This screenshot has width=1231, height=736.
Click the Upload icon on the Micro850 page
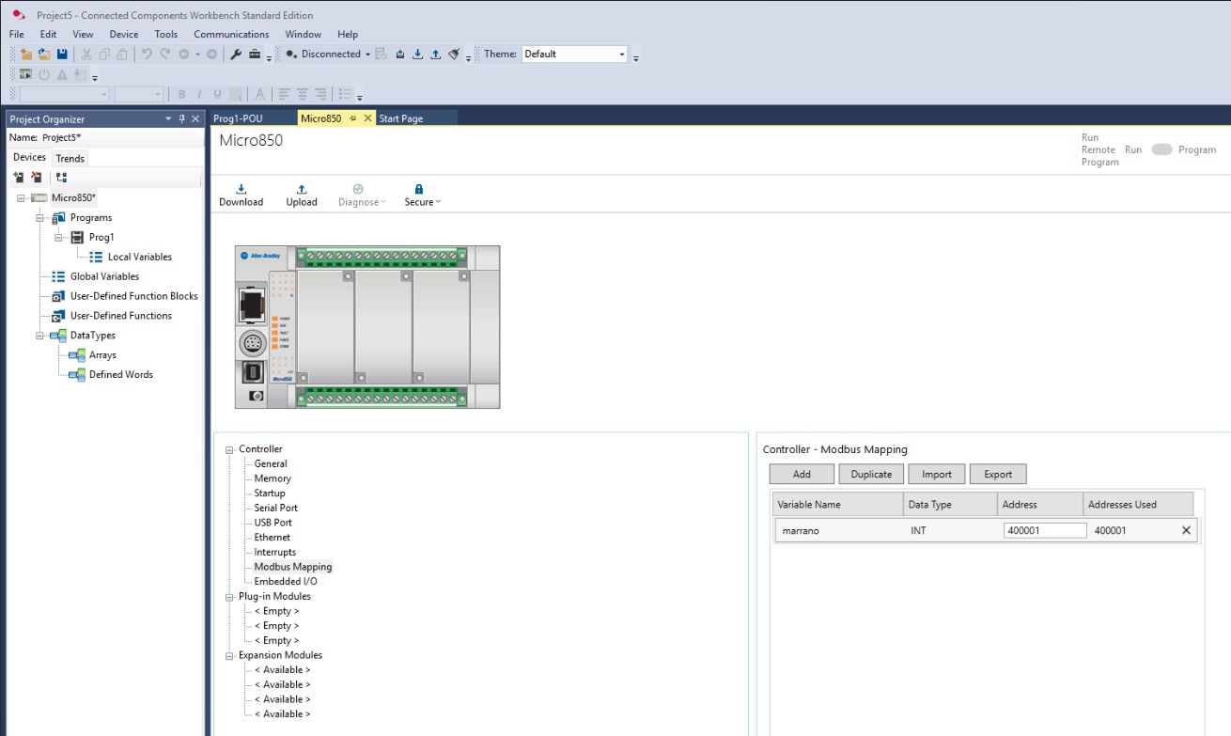click(302, 188)
